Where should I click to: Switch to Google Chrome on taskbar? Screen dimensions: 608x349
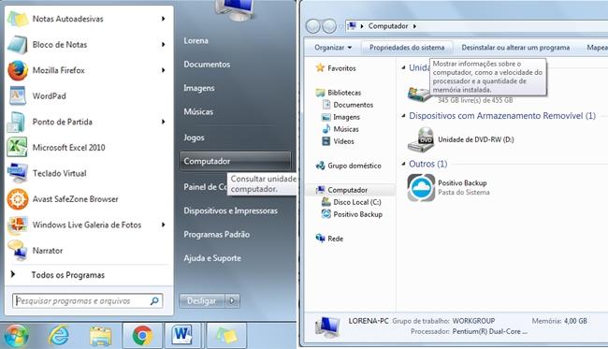(142, 335)
